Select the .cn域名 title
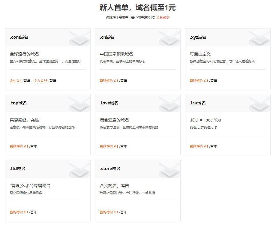 point(107,37)
